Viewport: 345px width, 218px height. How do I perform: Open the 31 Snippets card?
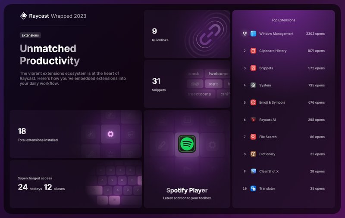[187, 84]
